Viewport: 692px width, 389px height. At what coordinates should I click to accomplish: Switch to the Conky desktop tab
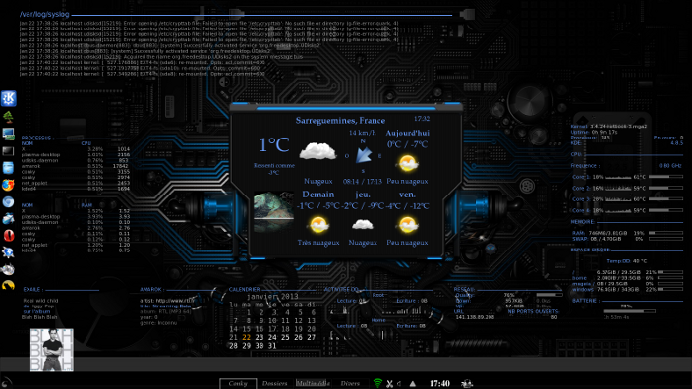[238, 384]
